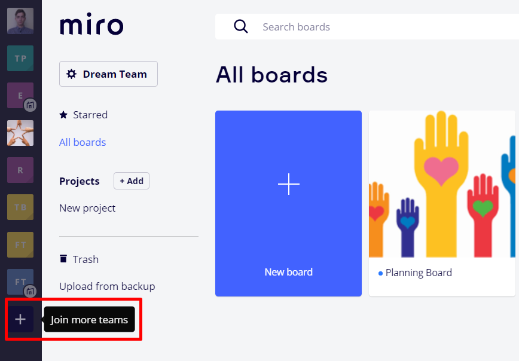Select the purple E team avatar

(20, 96)
